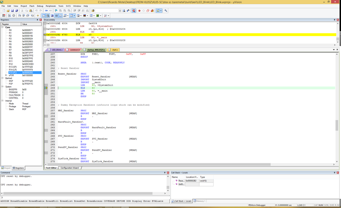The image size is (341, 208).
Task: Step out of function icon
Action: (28, 16)
